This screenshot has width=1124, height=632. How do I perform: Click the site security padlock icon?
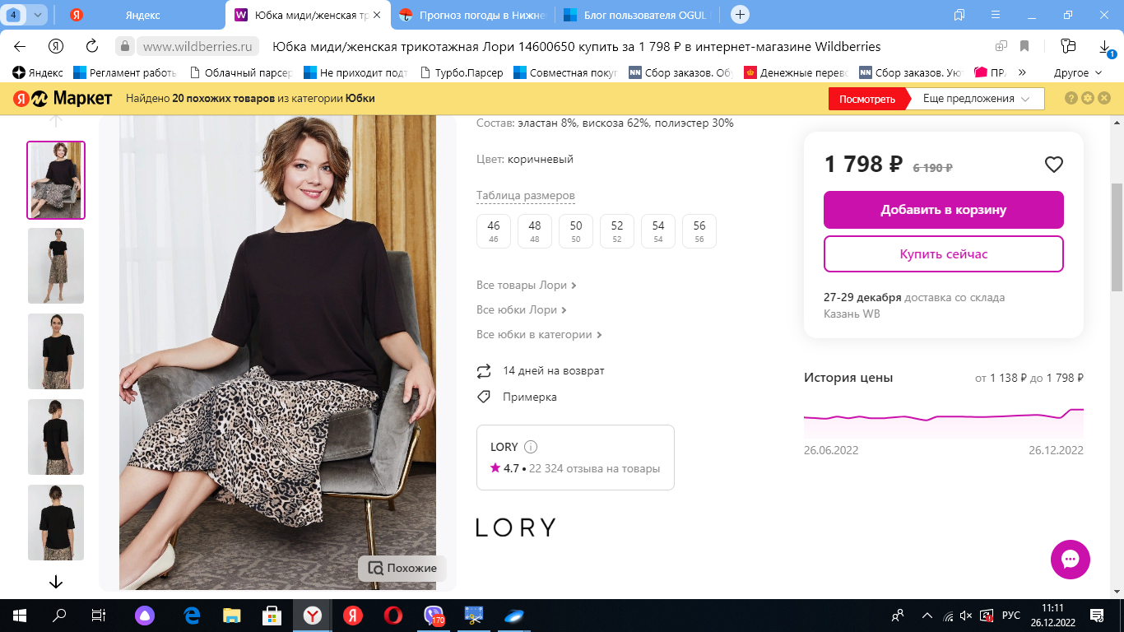click(123, 46)
